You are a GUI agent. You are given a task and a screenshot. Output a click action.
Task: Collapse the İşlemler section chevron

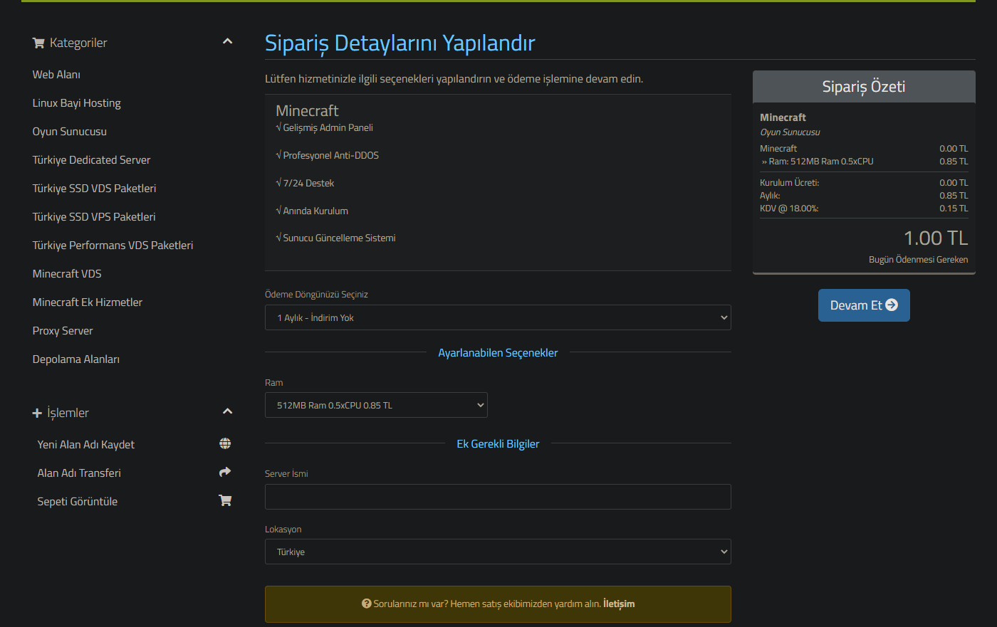point(227,411)
